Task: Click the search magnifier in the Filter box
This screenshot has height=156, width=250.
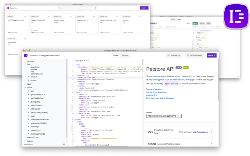Action: [96, 8]
